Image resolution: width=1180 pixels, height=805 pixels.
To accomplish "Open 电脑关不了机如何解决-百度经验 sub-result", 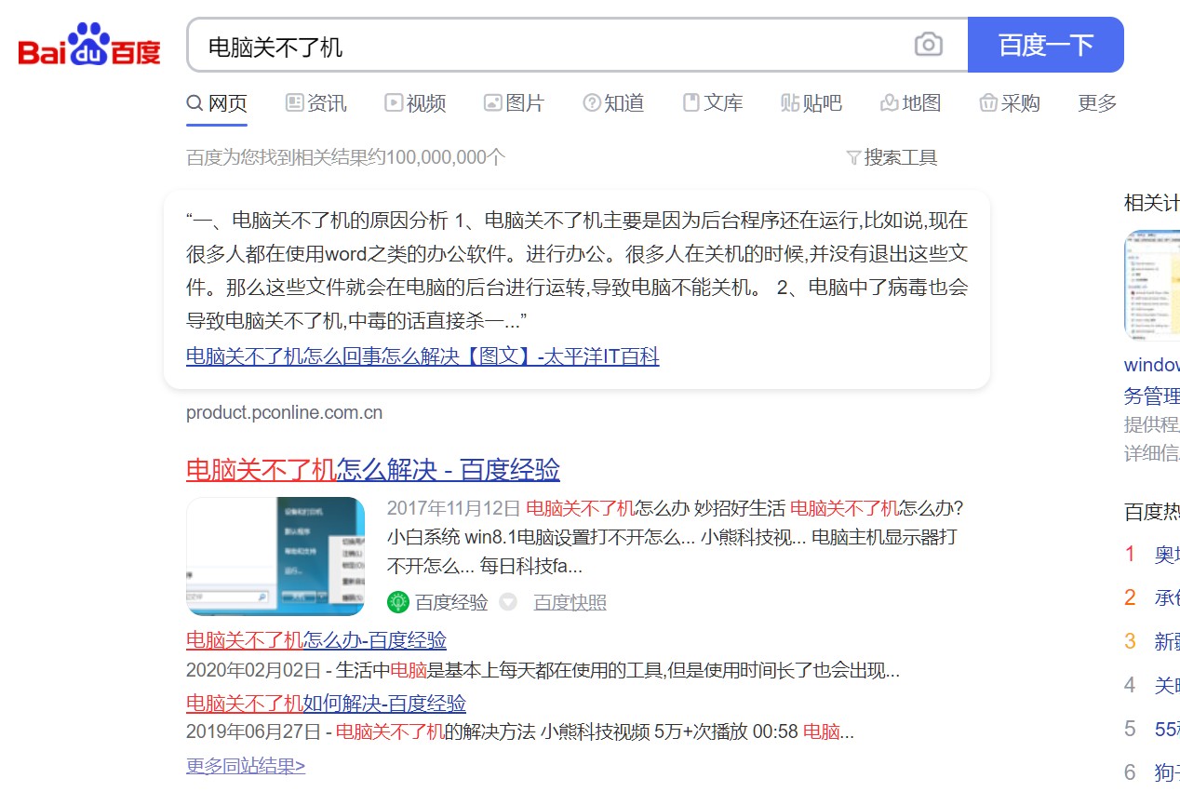I will (326, 704).
